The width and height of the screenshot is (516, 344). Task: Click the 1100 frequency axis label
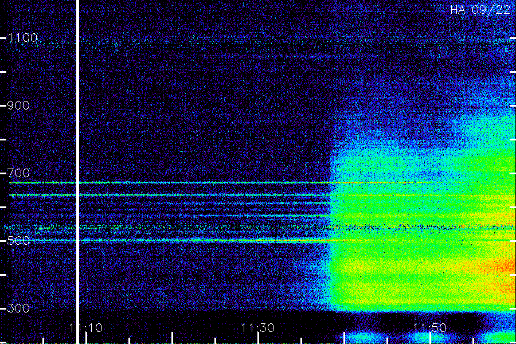(x=23, y=38)
